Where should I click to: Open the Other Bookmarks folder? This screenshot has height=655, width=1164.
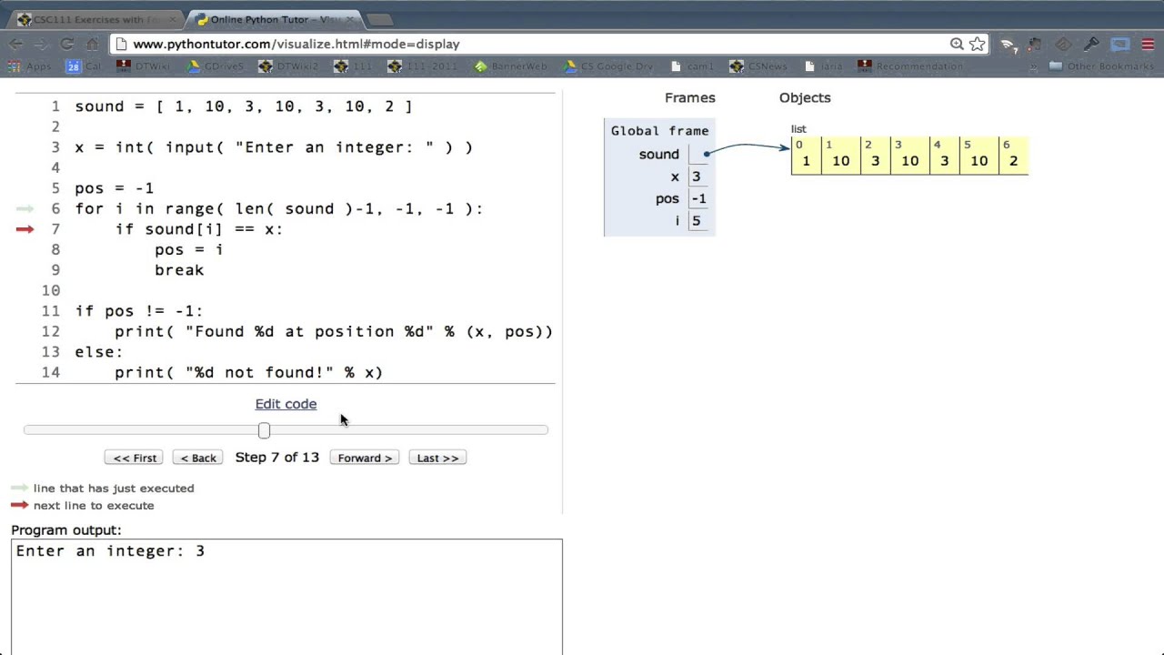pos(1100,66)
